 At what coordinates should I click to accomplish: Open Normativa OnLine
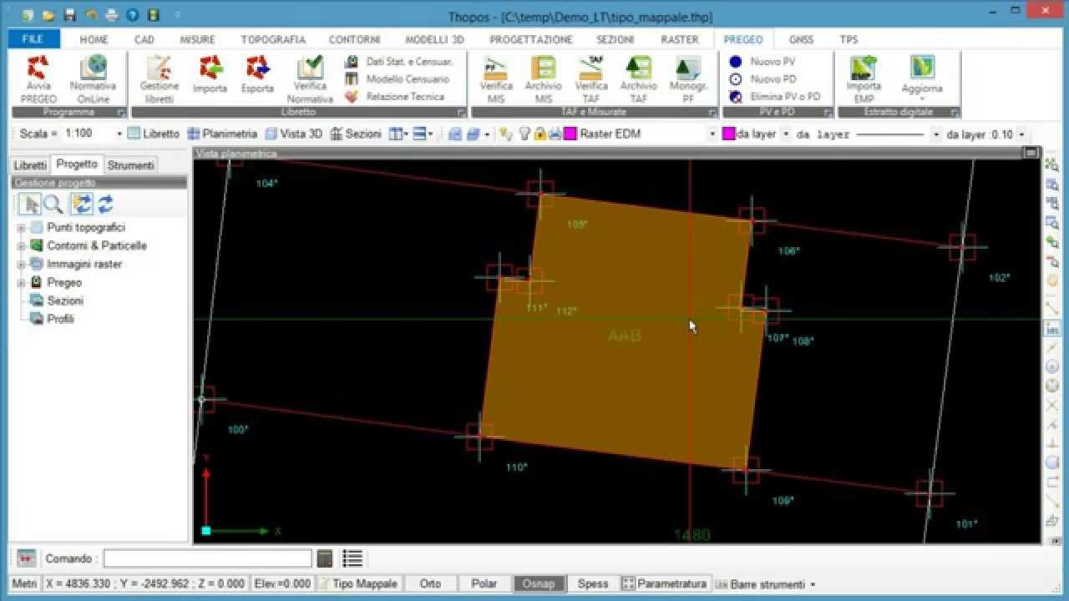[94, 78]
